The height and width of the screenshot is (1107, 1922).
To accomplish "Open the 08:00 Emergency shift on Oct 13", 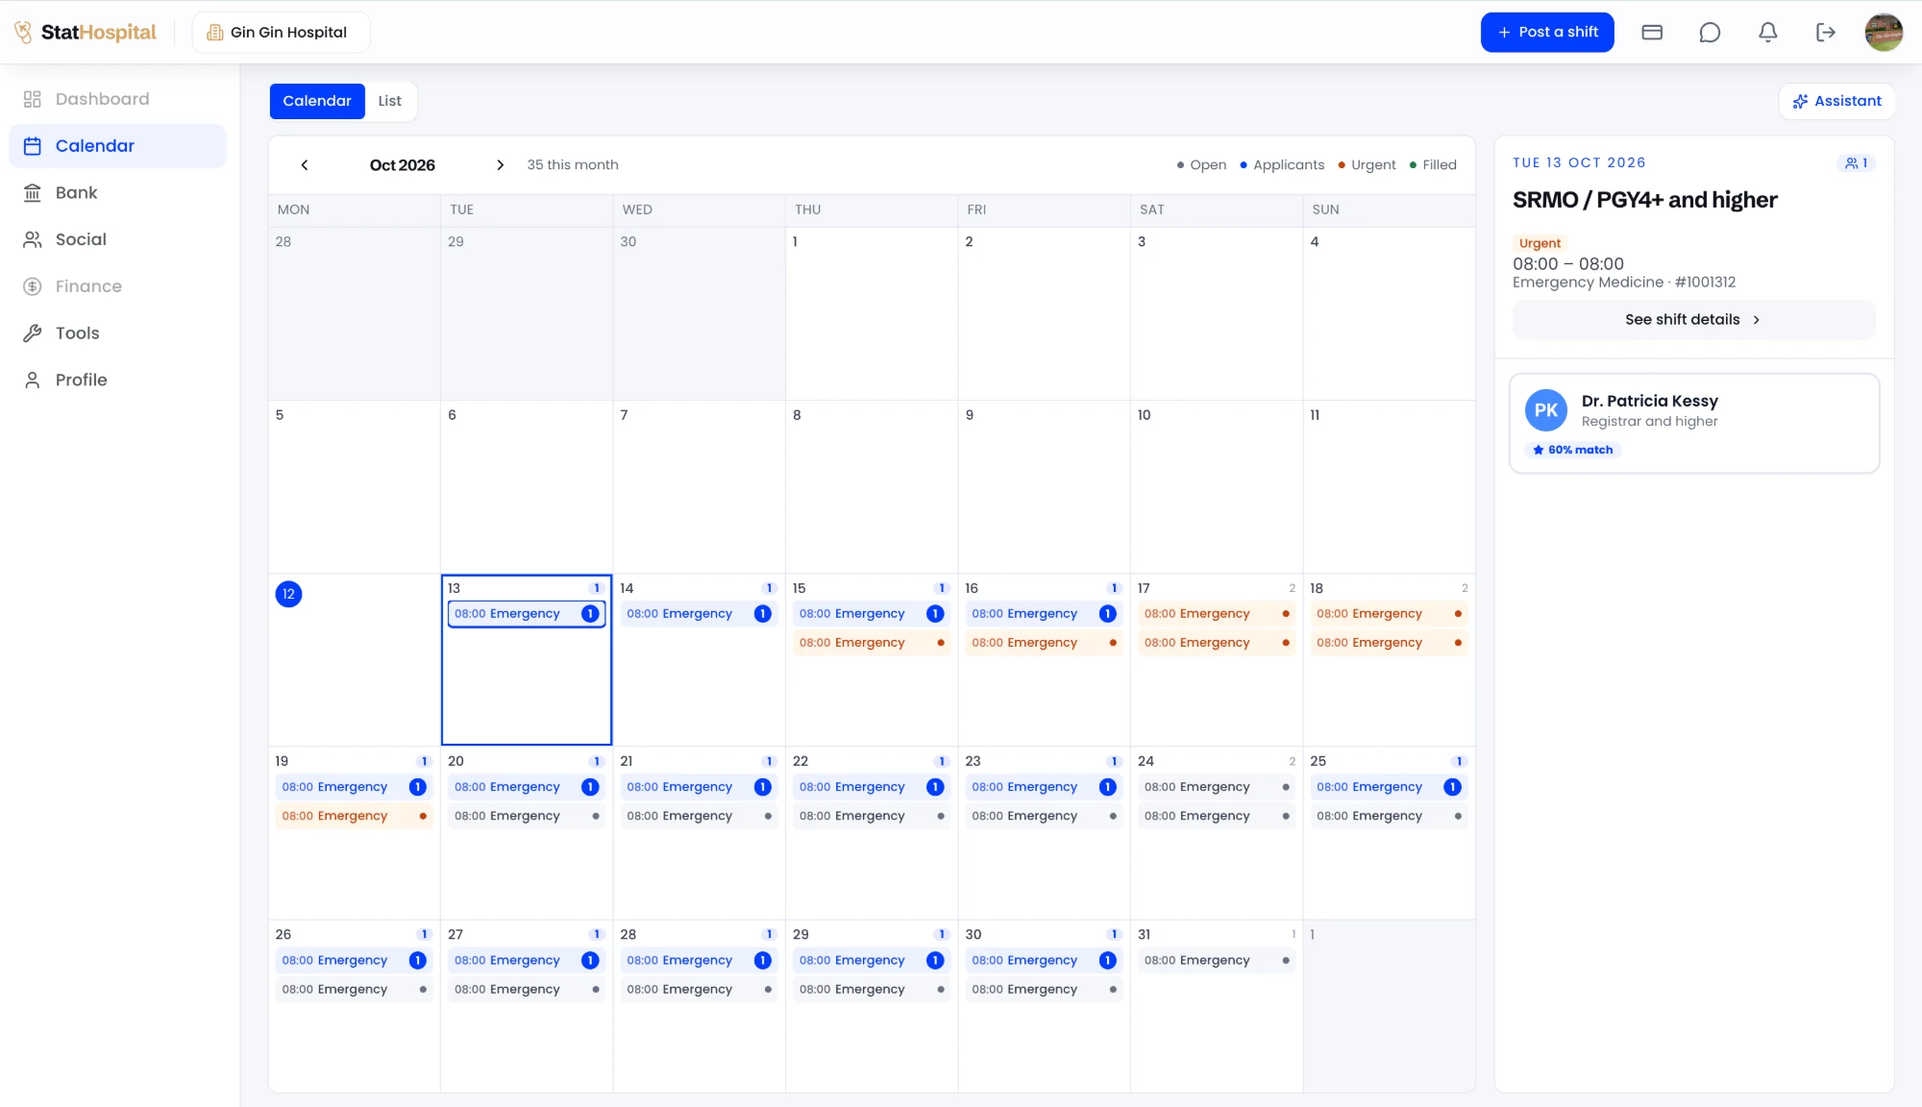I will (x=527, y=614).
